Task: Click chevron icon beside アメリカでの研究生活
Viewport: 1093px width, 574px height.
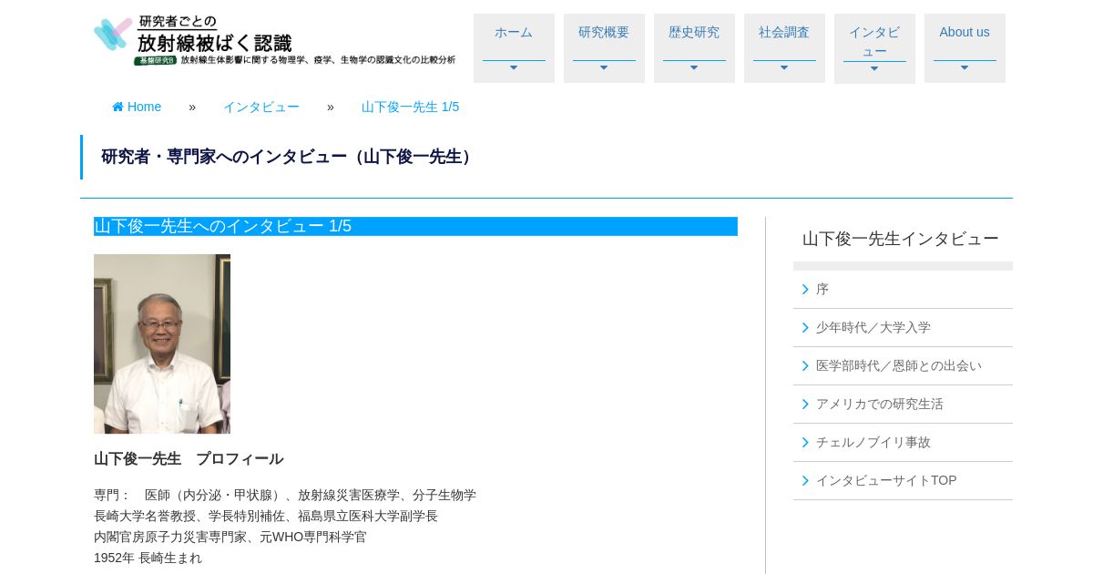Action: coord(805,404)
